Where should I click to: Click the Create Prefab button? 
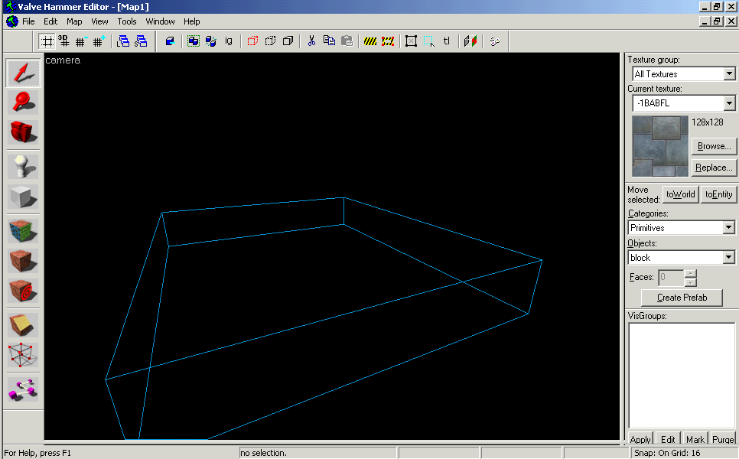point(682,298)
